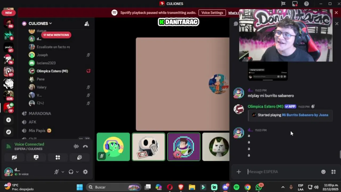Toggle deafen headphones in user panel
341x192 pixels.
click(71, 172)
